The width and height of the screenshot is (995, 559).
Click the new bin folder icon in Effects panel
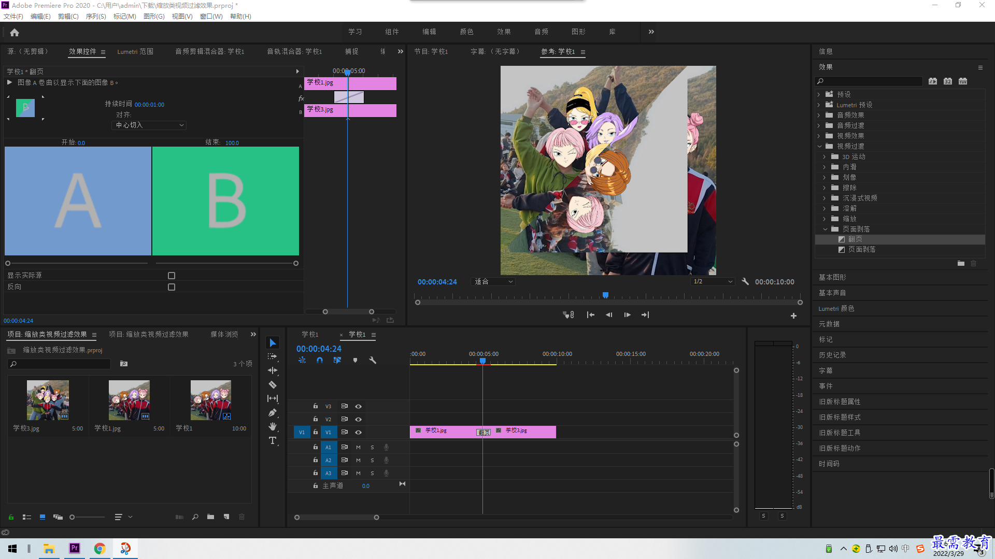pos(961,263)
